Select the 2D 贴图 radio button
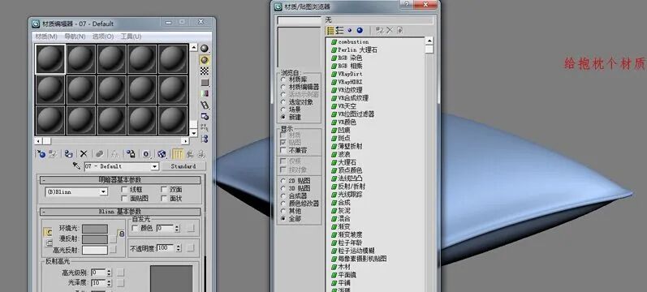 (x=283, y=181)
